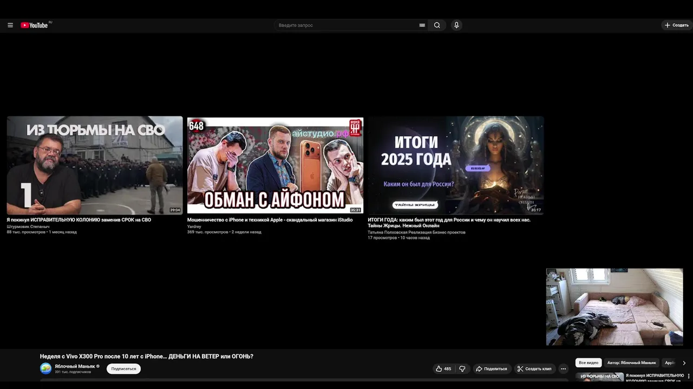The width and height of the screenshot is (693, 389).
Task: Open title 'Я покинул ИСПРАВИТЕЛЬНУЮ КОЛОНИЮ'
Action: [x=79, y=220]
